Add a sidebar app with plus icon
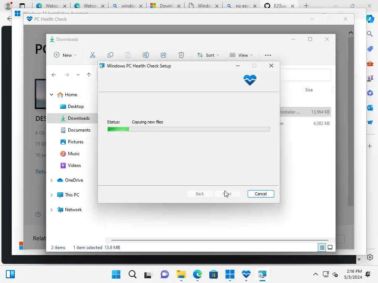 [370, 146]
